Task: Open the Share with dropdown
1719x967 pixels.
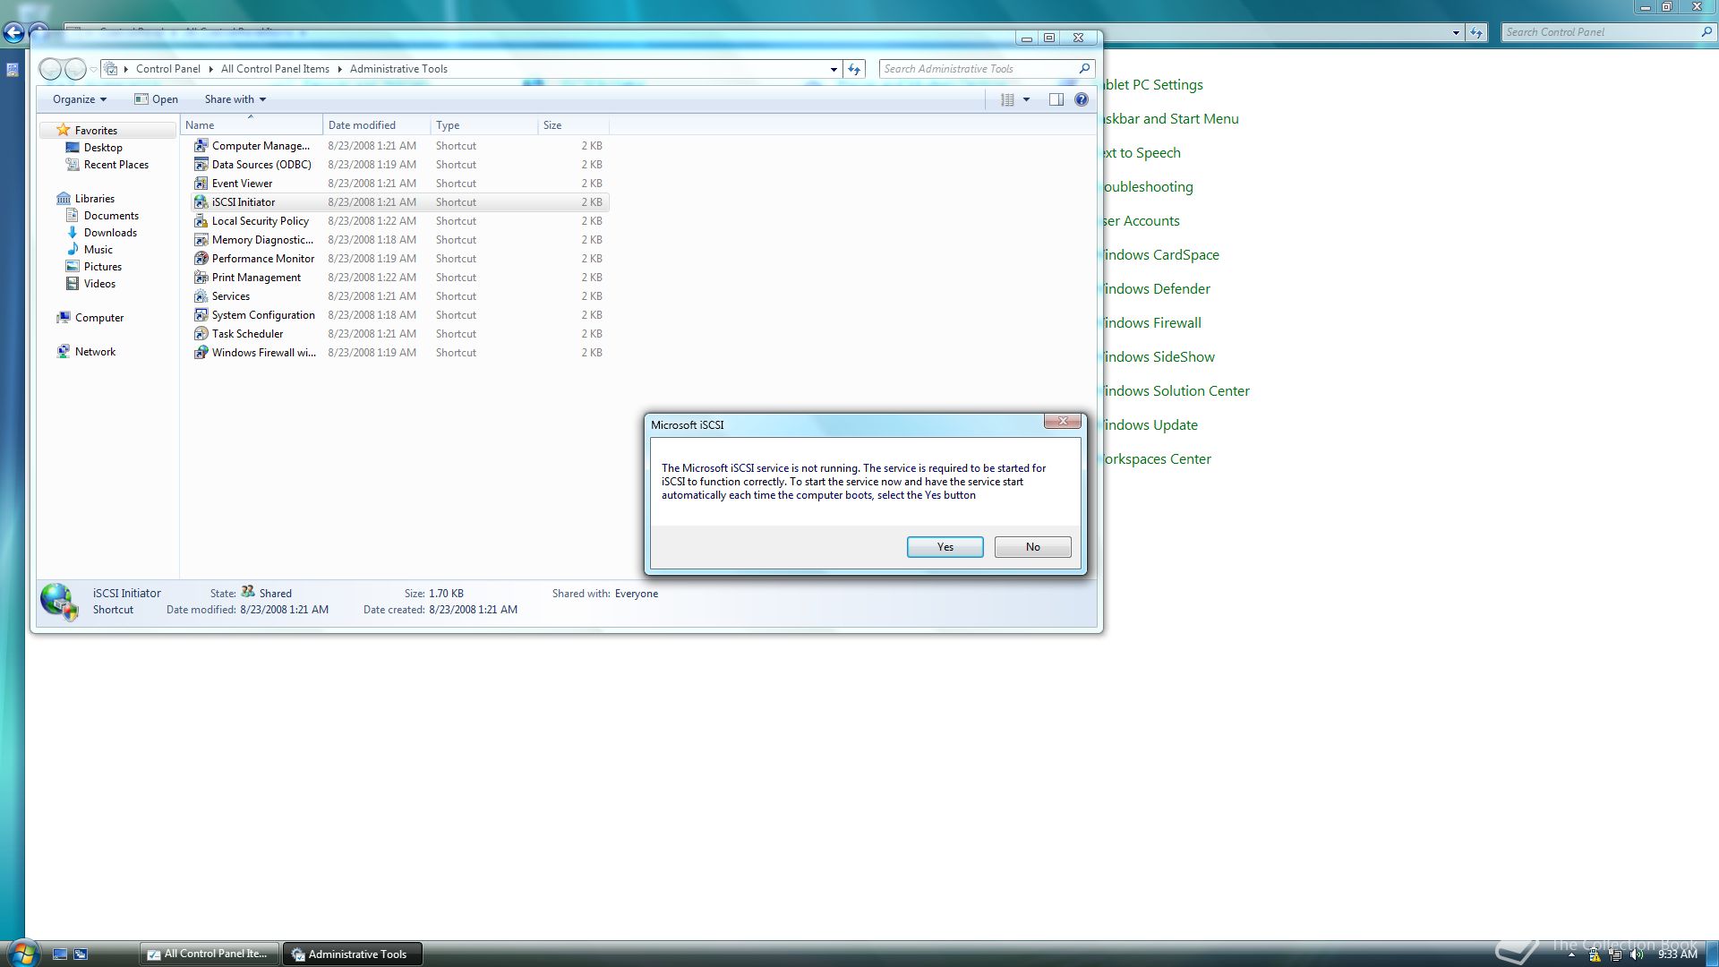Action: pyautogui.click(x=235, y=99)
